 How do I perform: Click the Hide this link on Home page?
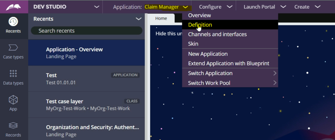click(169, 34)
